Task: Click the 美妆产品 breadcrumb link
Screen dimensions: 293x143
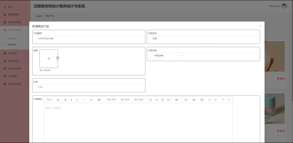Action: coord(50,16)
